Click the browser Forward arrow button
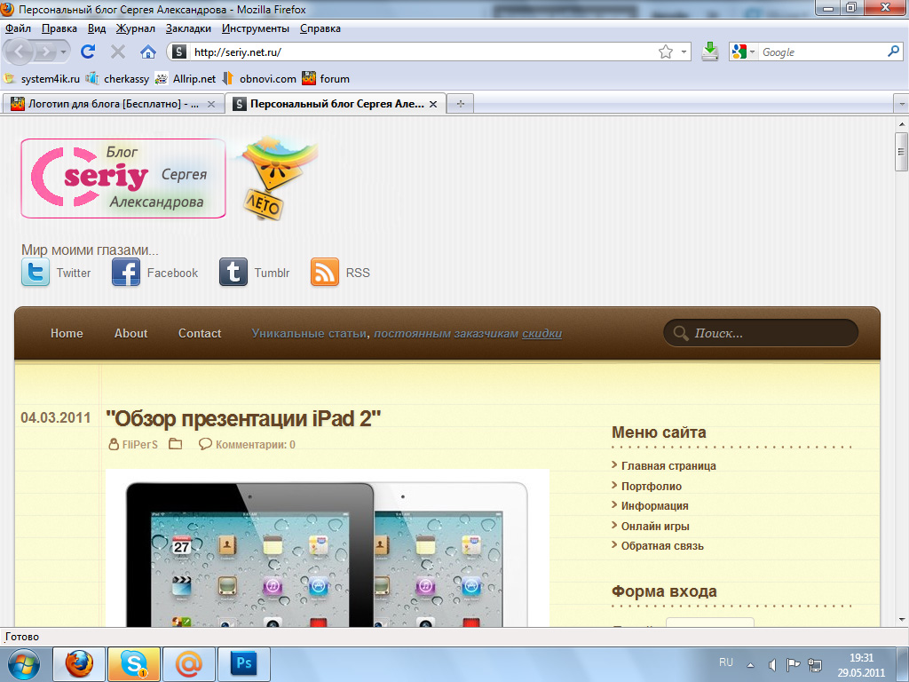Viewport: 909px width, 682px height. [44, 52]
